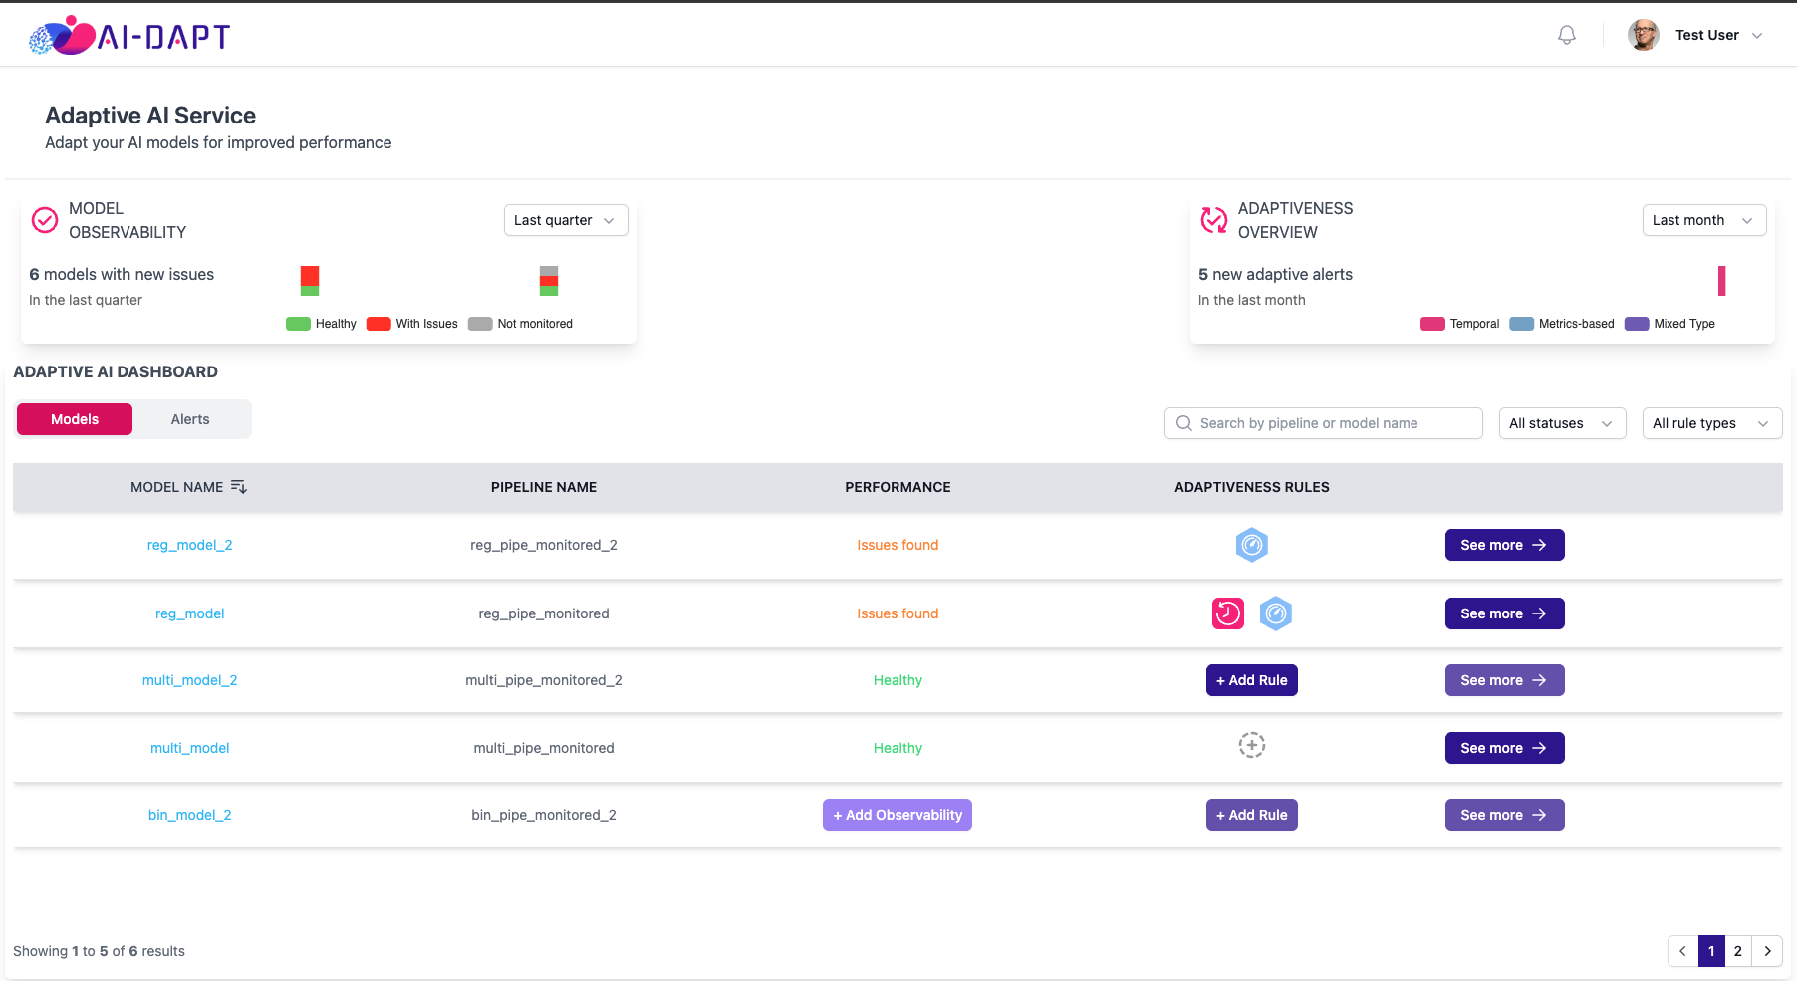This screenshot has height=981, width=1797.
Task: Add Rule for bin_model_2
Action: coord(1252,815)
